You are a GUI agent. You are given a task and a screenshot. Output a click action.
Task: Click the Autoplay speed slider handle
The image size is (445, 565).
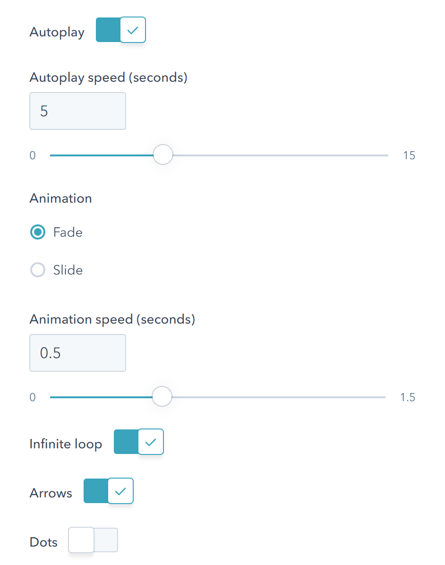pos(163,155)
